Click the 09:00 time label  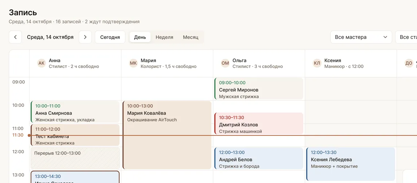coord(19,82)
